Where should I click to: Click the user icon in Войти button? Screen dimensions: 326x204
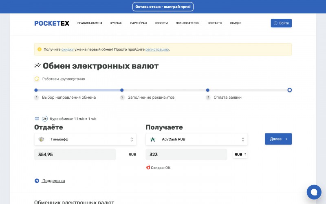click(275, 23)
